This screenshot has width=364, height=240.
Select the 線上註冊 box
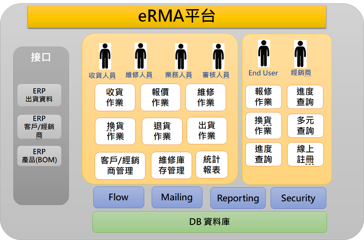click(x=305, y=154)
